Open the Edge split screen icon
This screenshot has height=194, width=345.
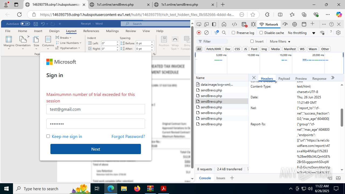(280, 15)
